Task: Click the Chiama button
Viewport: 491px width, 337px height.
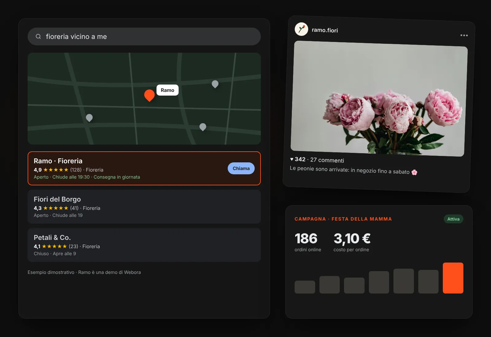Action: 241,168
